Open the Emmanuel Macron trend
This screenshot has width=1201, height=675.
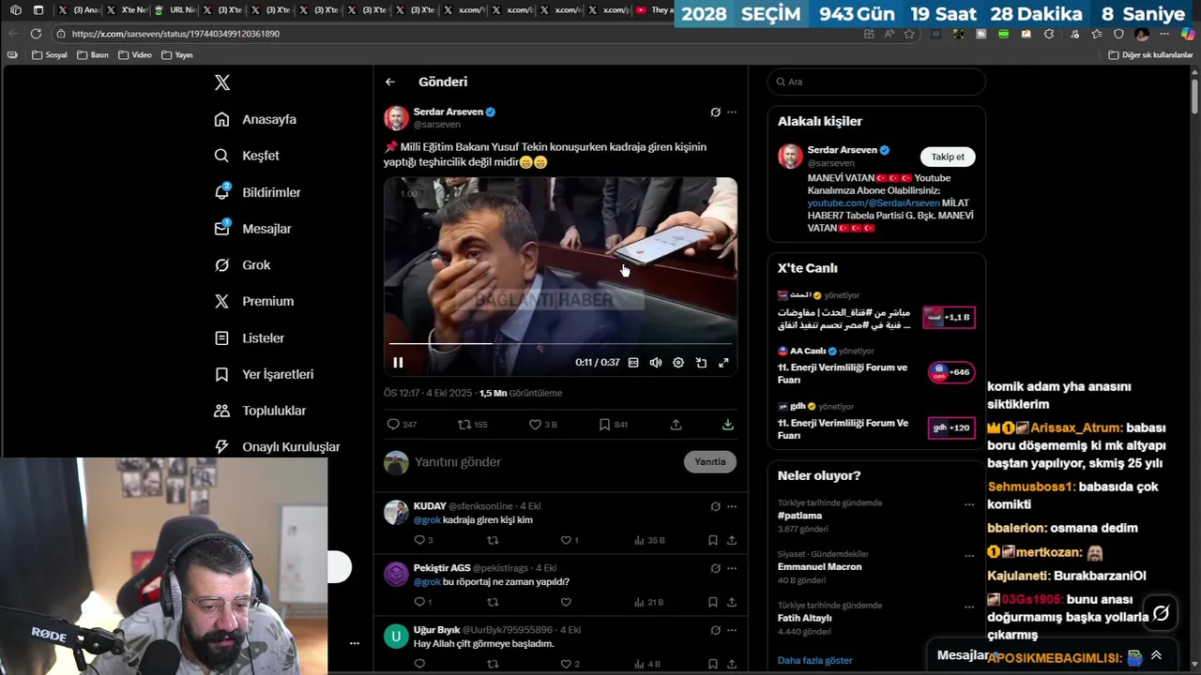(819, 566)
